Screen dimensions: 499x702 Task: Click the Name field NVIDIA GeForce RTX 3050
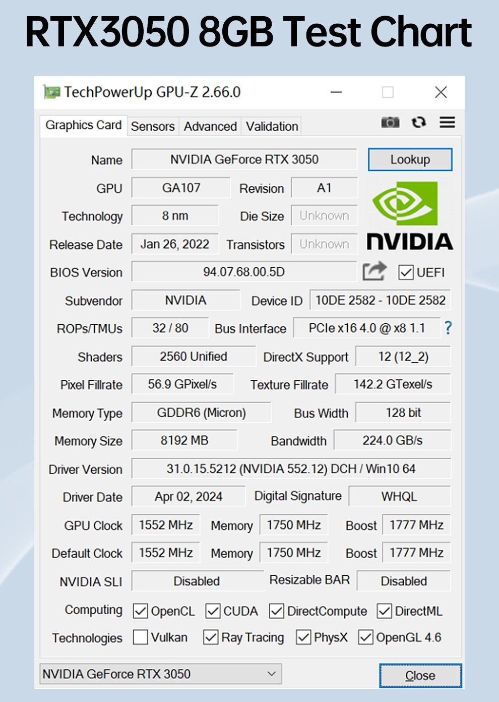coord(244,159)
